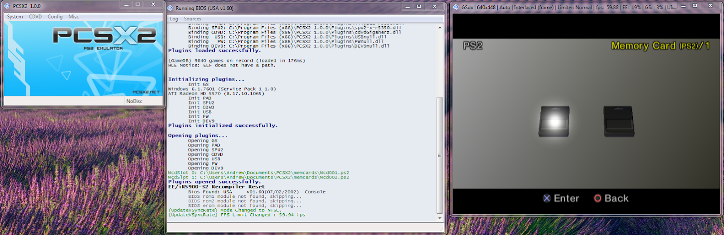Screen dimensions: 724x235
Task: Close the GSdx game window
Action: click(710, 6)
